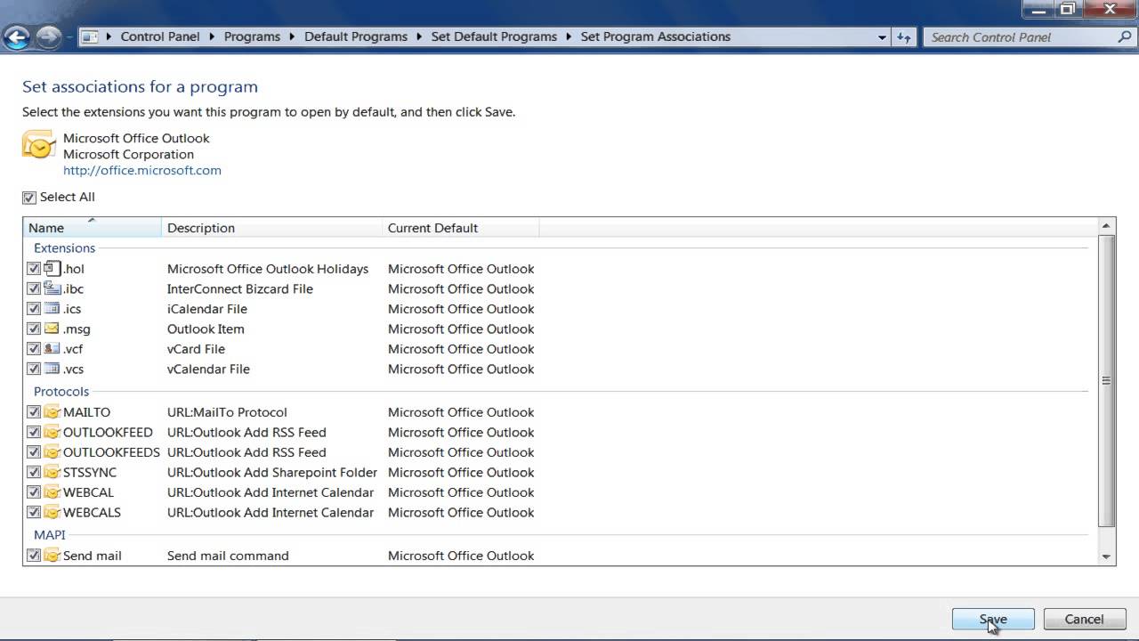This screenshot has width=1139, height=641.
Task: Go to Default Programs breadcrumb
Action: pos(356,37)
